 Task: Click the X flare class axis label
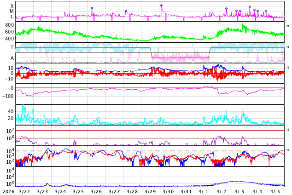tap(12, 6)
